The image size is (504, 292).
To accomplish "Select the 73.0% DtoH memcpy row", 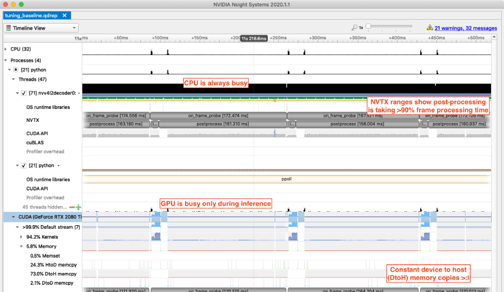I will click(x=53, y=273).
